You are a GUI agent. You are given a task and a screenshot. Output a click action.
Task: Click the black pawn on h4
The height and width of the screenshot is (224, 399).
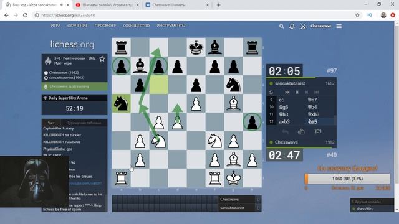252,122
